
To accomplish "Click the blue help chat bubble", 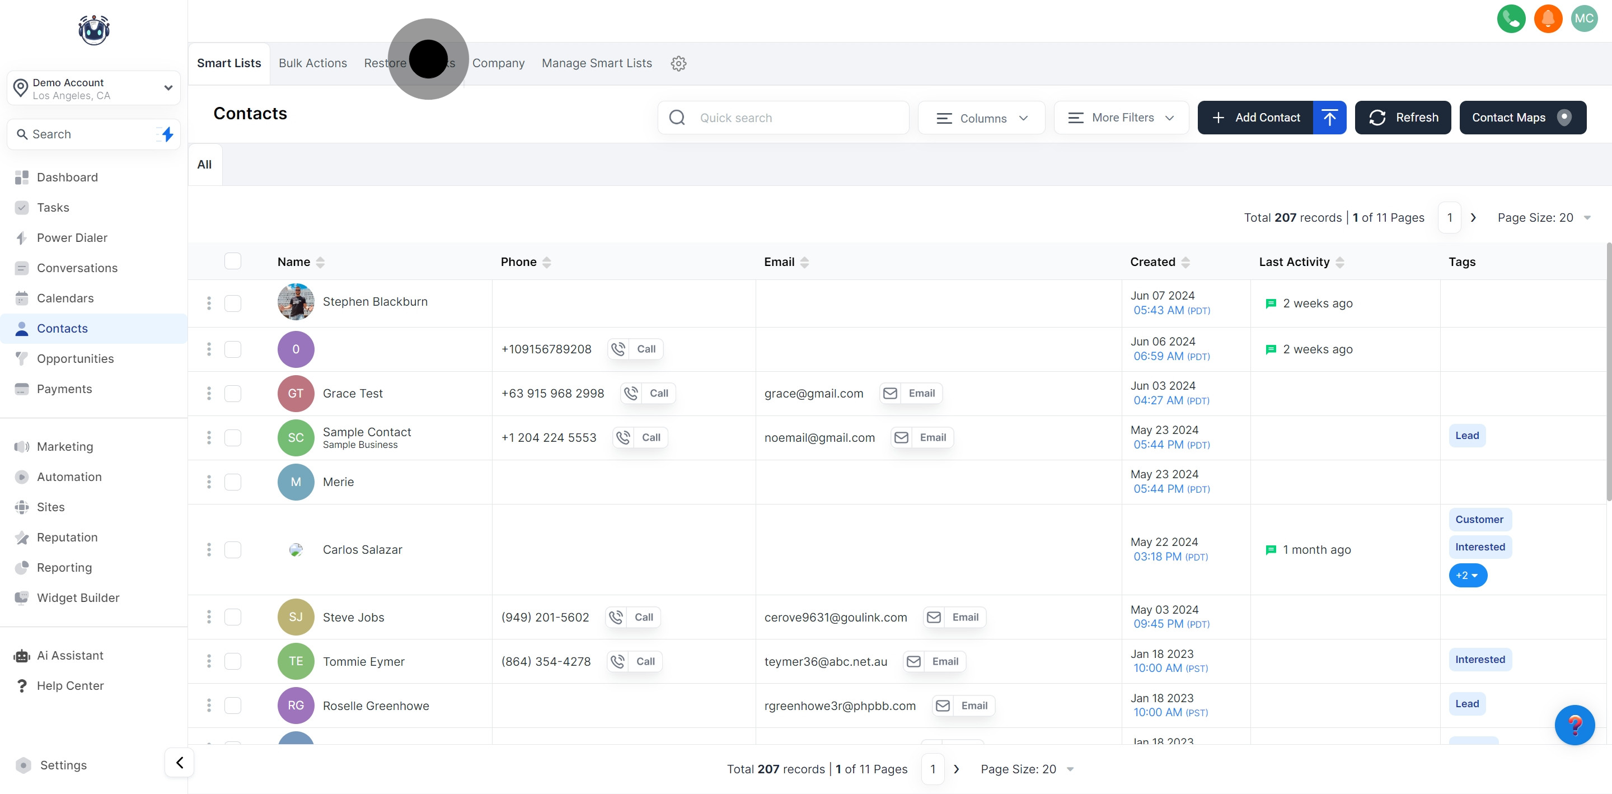I will 1574,725.
